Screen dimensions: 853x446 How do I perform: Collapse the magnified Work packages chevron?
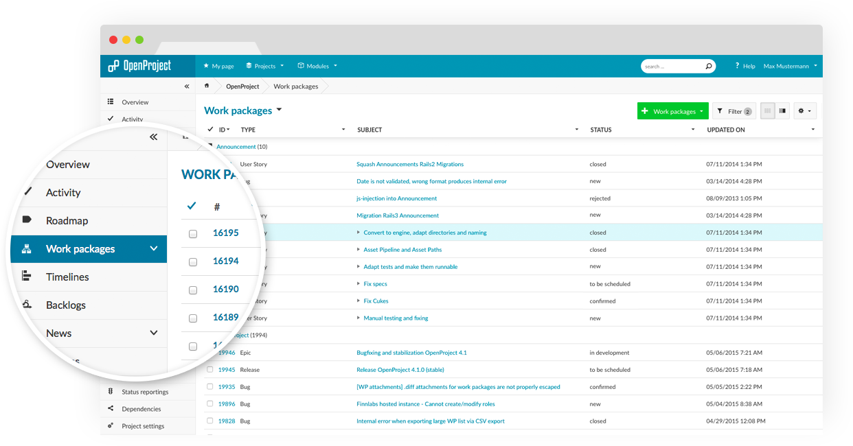(154, 248)
